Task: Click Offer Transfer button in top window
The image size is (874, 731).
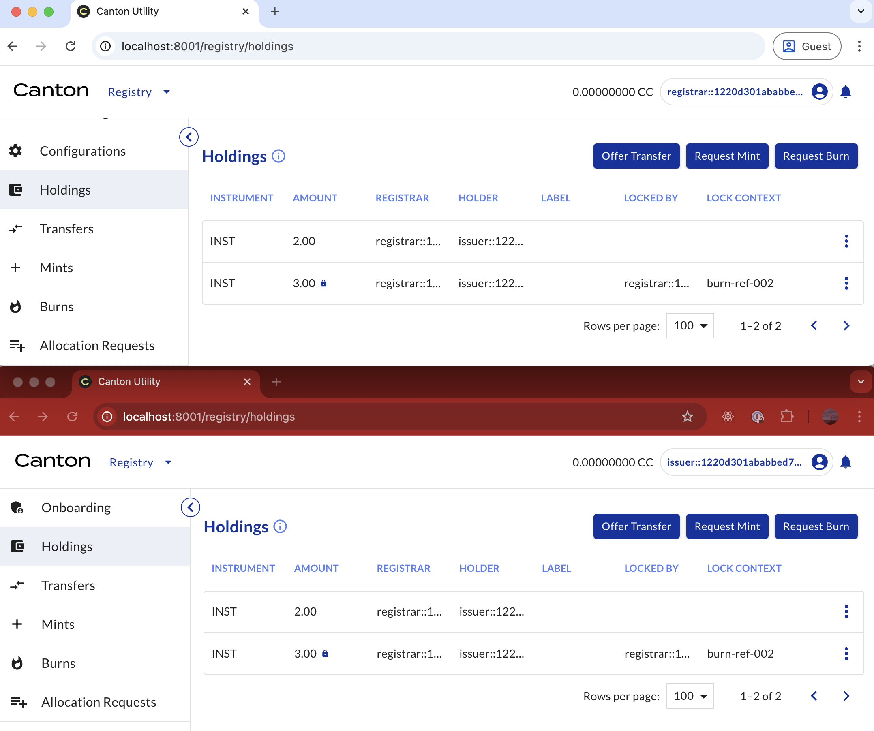Action: 636,156
